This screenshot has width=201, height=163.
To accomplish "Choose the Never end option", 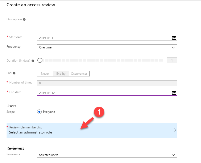I will 45,74.
